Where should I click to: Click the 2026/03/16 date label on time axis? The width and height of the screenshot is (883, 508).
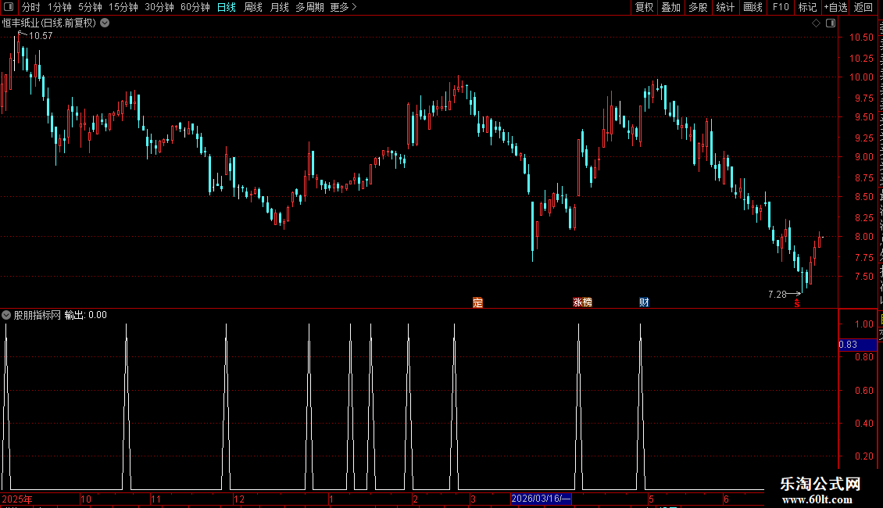[541, 499]
